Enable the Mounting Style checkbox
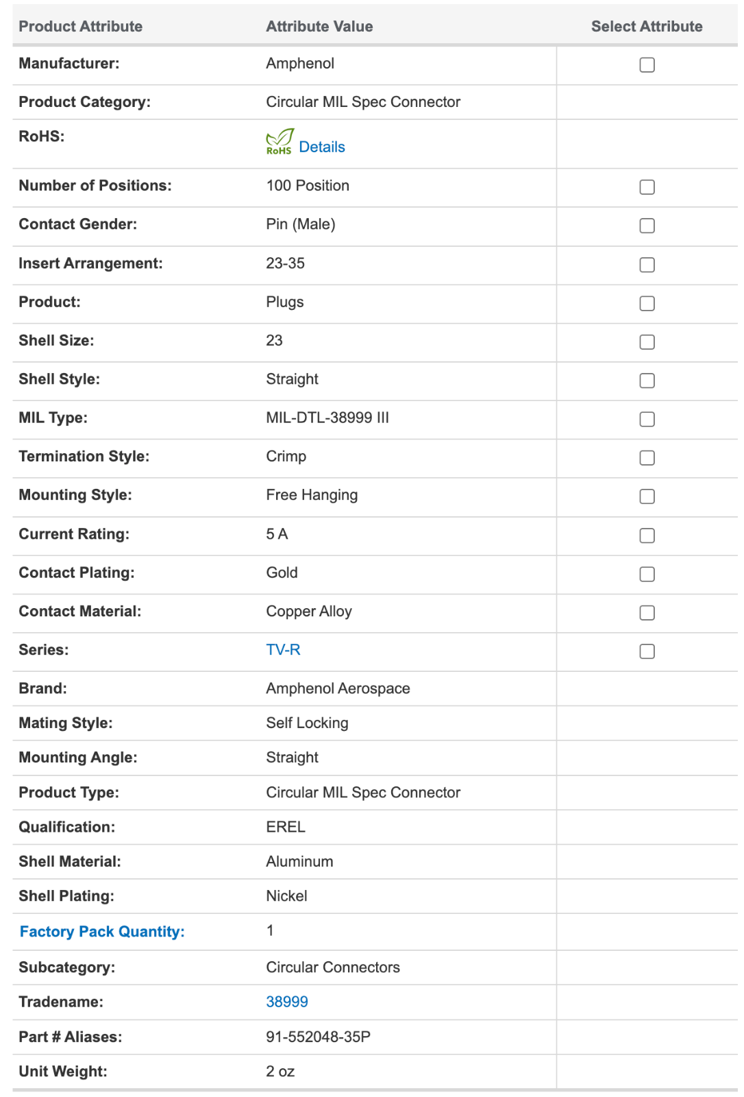Image resolution: width=744 pixels, height=1097 pixels. (647, 496)
